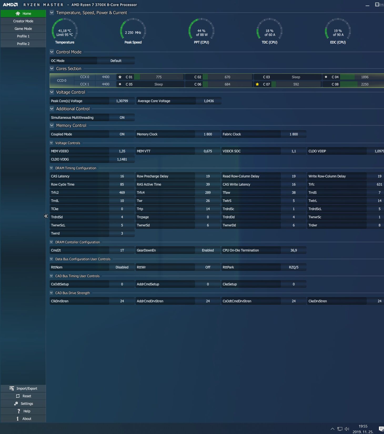
Task: Click RttPark RZQ/5 value
Action: [294, 267]
